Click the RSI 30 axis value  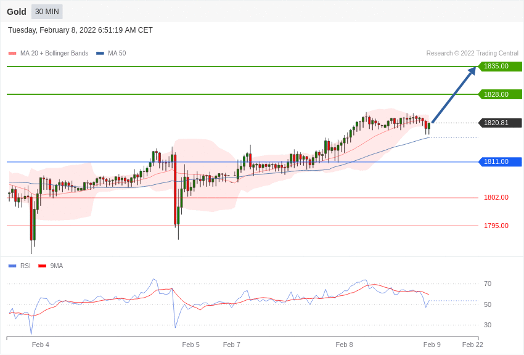tap(488, 325)
